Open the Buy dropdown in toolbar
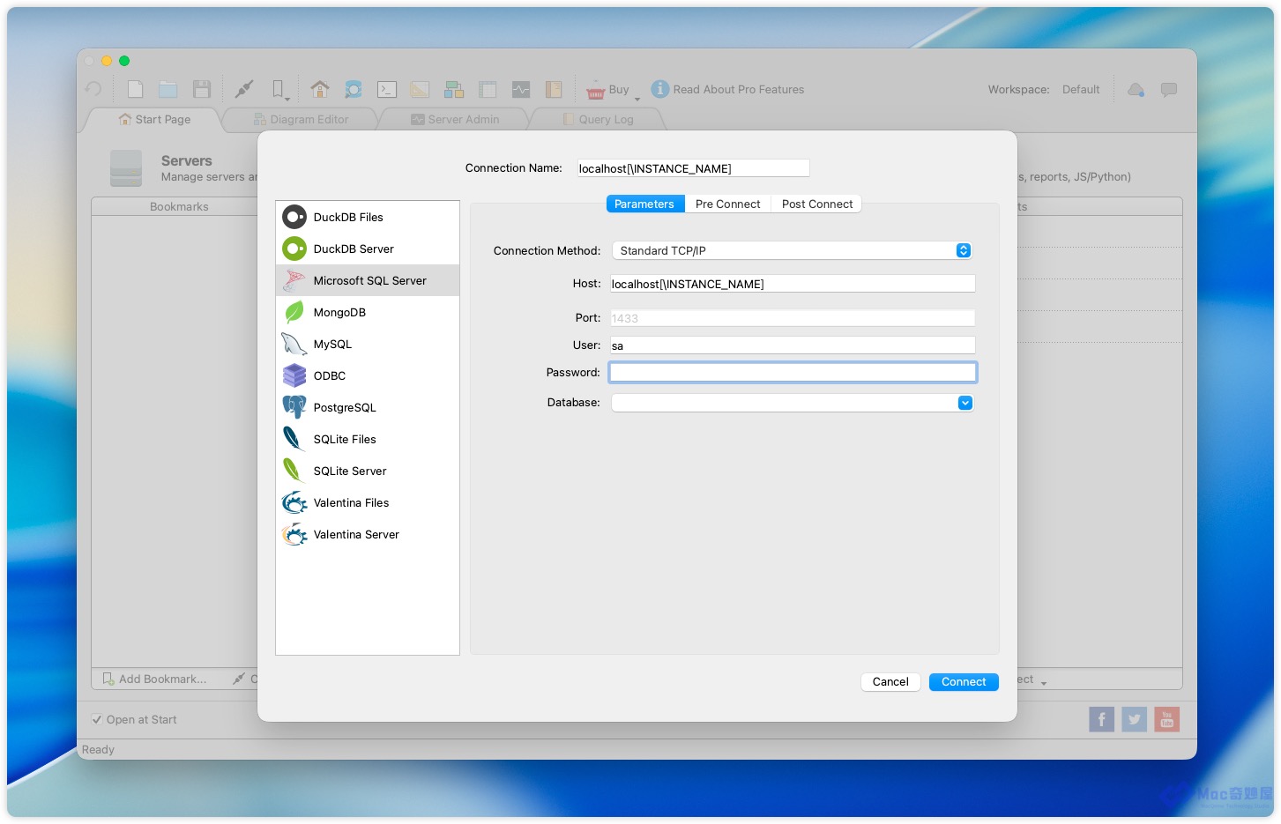The height and width of the screenshot is (824, 1281). pos(614,89)
